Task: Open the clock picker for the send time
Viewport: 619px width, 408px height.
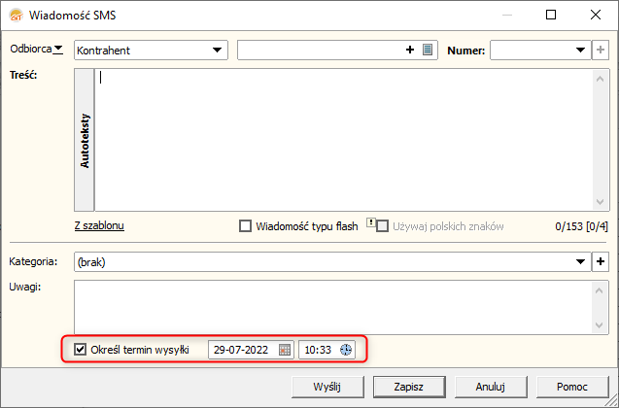Action: tap(346, 350)
